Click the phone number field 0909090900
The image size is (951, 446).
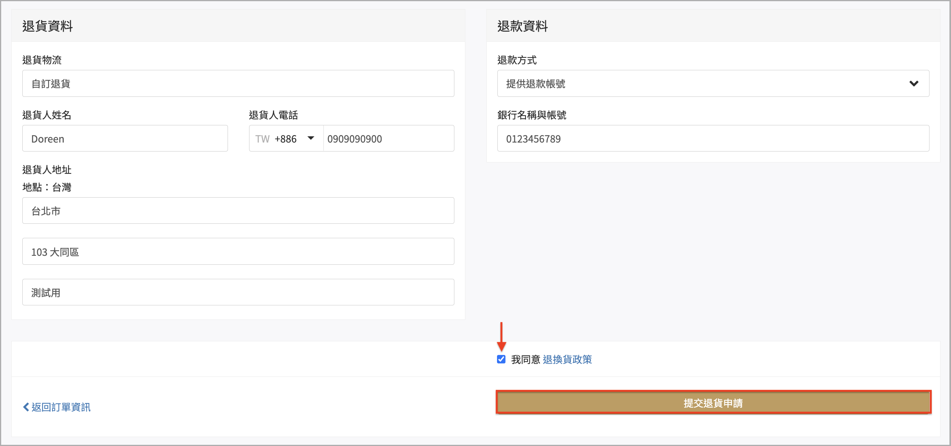(388, 139)
